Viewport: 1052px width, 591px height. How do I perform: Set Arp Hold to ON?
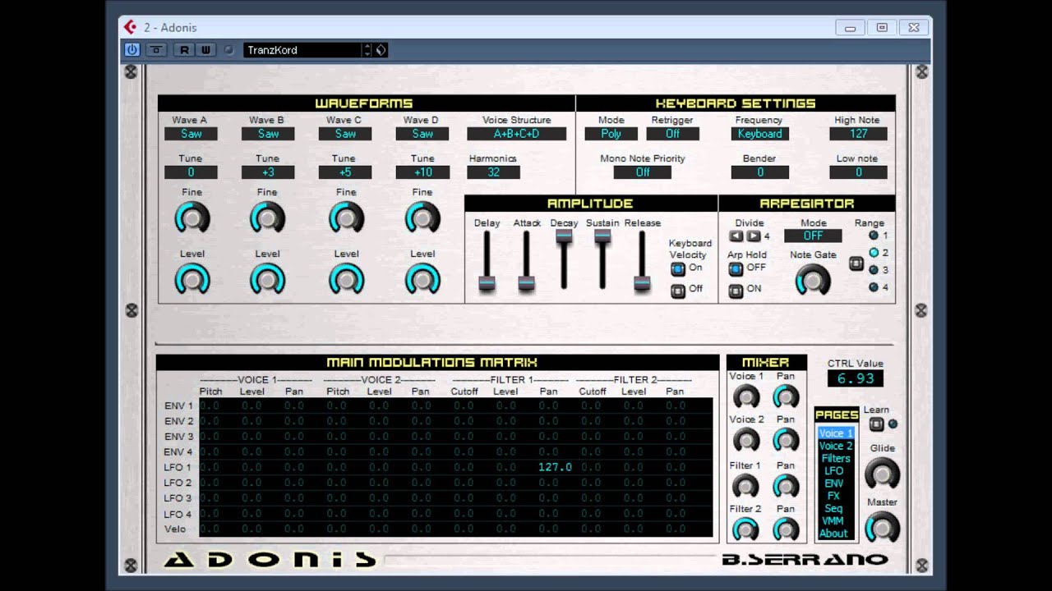736,290
